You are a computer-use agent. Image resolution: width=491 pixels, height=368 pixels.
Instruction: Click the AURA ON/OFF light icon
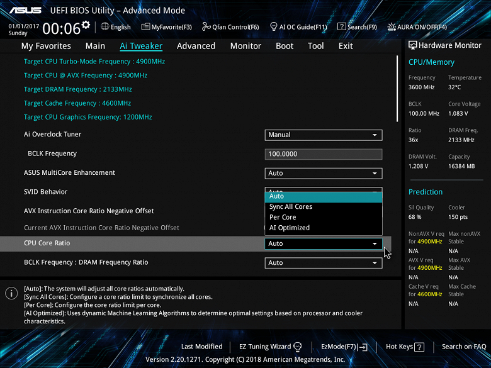coord(392,27)
